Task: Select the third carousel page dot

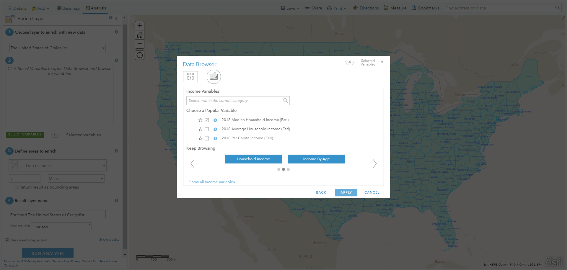Action: 288,169
